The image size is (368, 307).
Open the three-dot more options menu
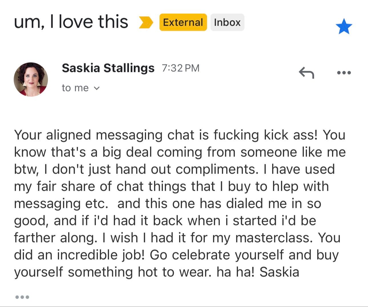(344, 73)
